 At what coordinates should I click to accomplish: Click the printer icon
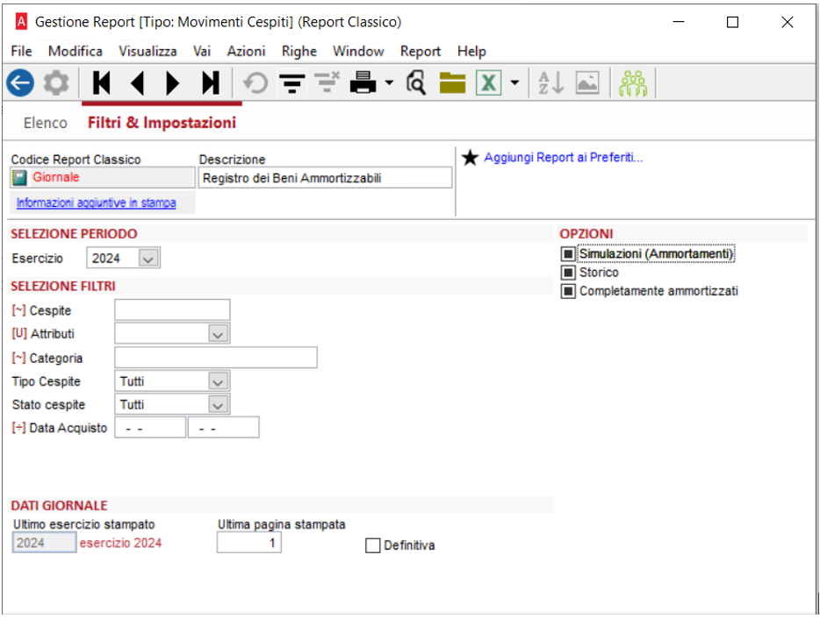click(x=363, y=82)
